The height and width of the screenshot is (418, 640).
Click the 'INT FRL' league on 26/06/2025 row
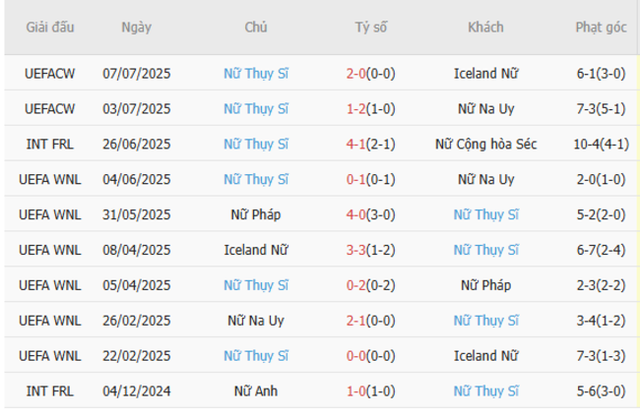click(50, 144)
